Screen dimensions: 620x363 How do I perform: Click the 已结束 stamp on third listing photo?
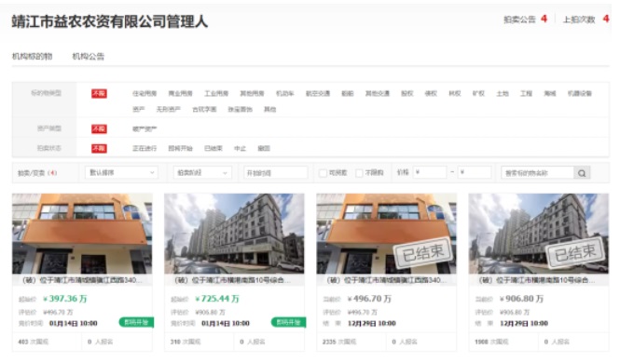tap(422, 253)
